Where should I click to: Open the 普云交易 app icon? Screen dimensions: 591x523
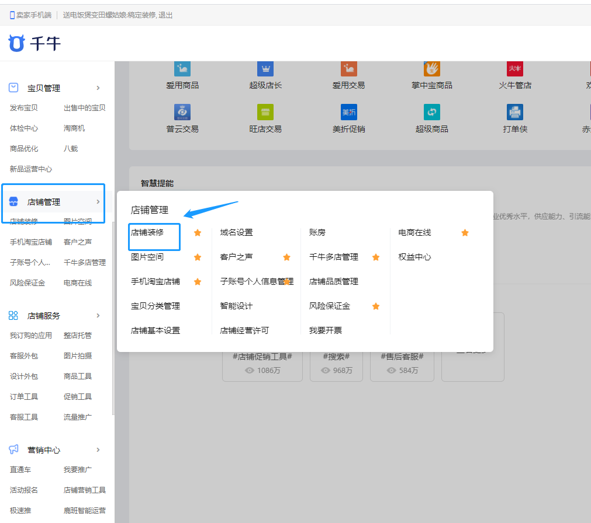click(x=182, y=112)
